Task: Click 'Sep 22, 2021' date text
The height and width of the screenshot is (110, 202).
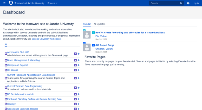Action: tap(101, 52)
